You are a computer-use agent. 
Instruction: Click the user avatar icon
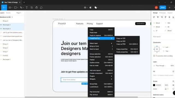pos(156,8)
